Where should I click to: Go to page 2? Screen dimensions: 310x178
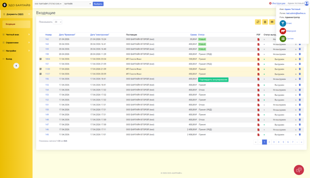click(x=269, y=142)
